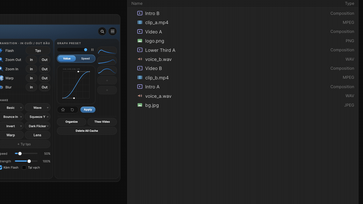Click Delete All Cache
Screen dimensions: 363x204
(x=87, y=131)
